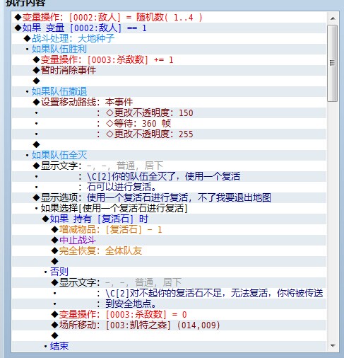Select the 战斗处理：大地种子 command
This screenshot has height=358, width=344.
point(169,39)
